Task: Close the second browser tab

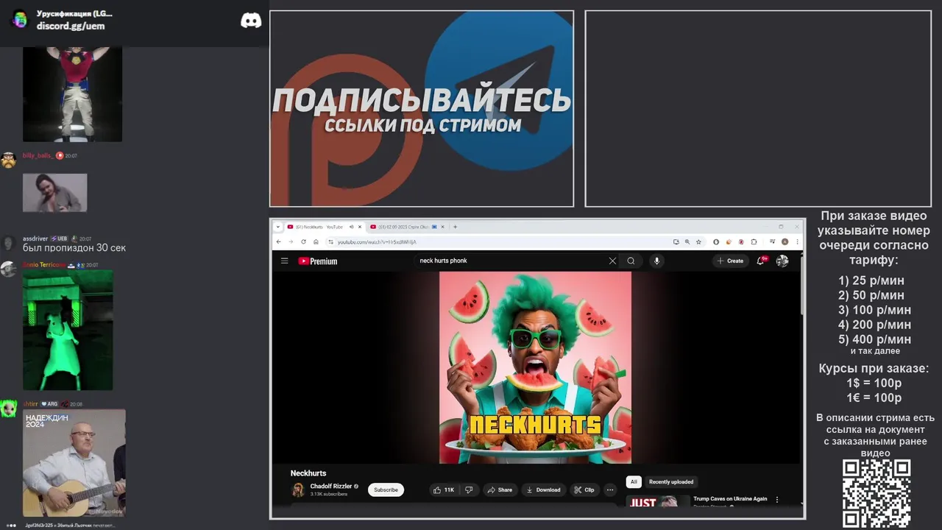Action: coord(444,227)
